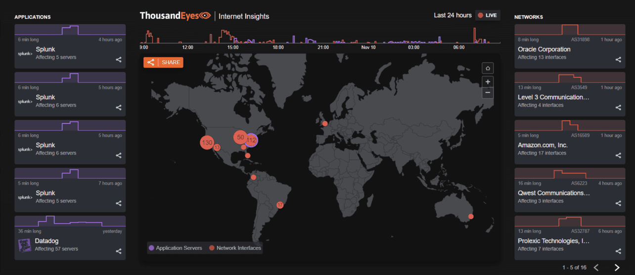Select the 130 outage cluster on the map
The height and width of the screenshot is (275, 635).
[x=207, y=143]
